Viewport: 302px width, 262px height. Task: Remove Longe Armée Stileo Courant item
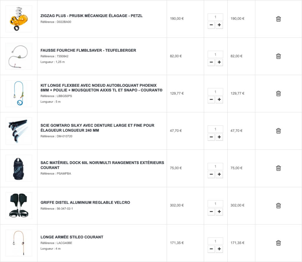point(278,243)
